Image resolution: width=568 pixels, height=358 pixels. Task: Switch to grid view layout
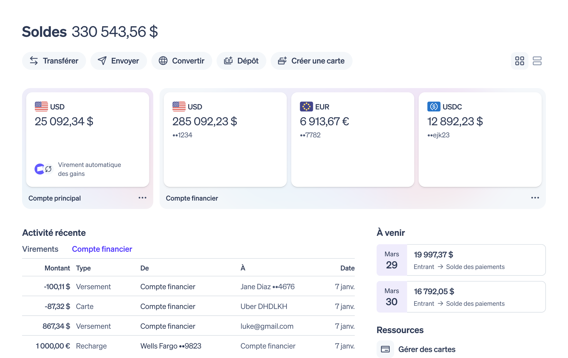(x=519, y=61)
